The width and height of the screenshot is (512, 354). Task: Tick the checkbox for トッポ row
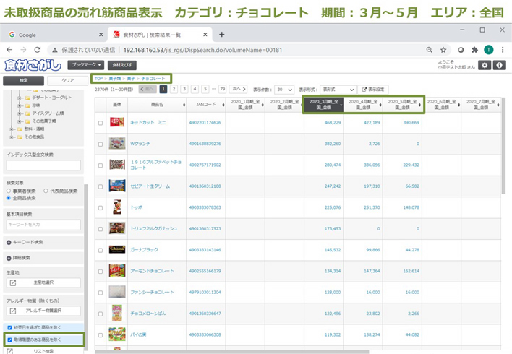101,208
